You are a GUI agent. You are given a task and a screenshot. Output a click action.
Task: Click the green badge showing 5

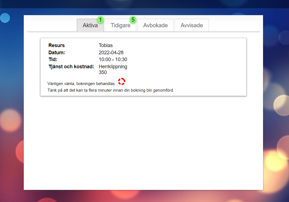[133, 20]
